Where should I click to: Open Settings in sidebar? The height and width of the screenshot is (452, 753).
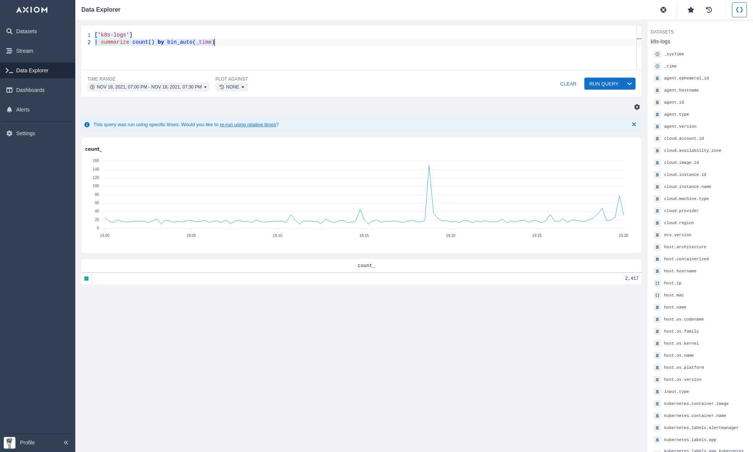(25, 133)
